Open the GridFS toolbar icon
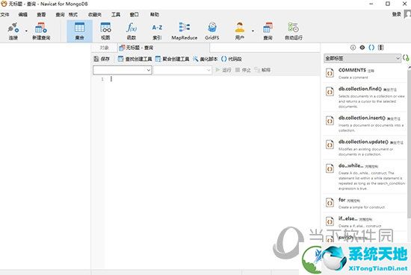 [211, 31]
